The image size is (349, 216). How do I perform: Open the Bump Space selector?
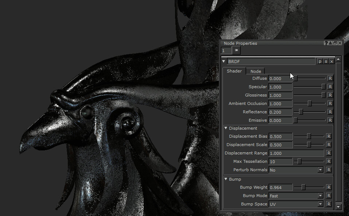320,204
